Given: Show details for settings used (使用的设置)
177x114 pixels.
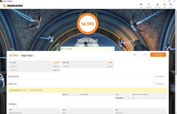Looking at the screenshot, I should tap(159, 77).
